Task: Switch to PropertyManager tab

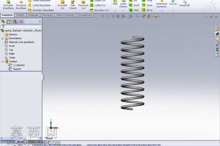Action: pyautogui.click(x=9, y=22)
